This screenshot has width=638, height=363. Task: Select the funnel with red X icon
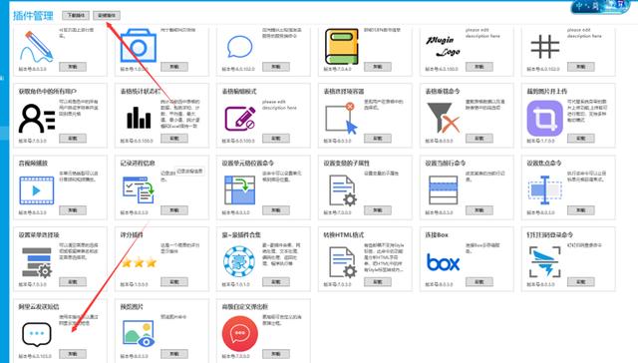[443, 118]
